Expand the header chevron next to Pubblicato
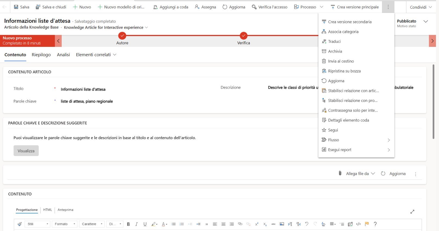The height and width of the screenshot is (231, 439). tap(426, 21)
